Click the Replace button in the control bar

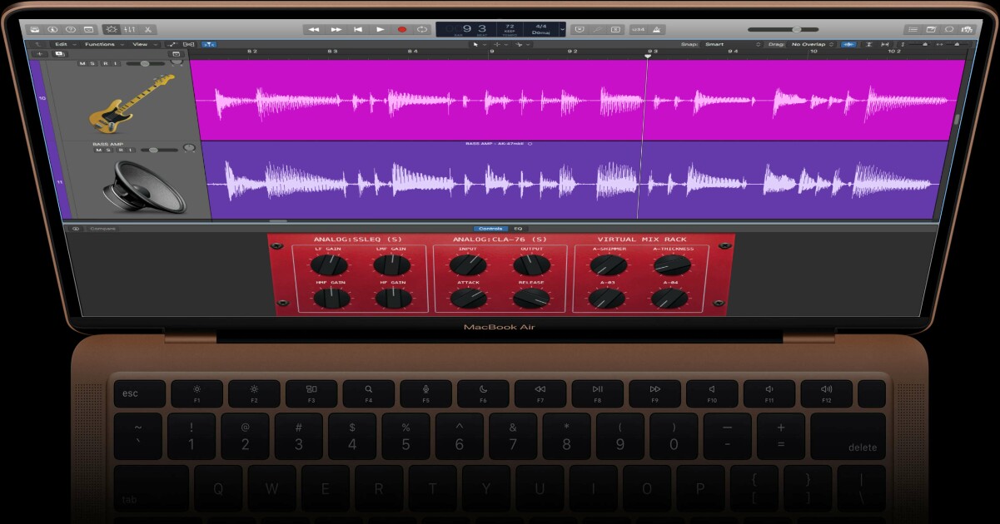(580, 29)
